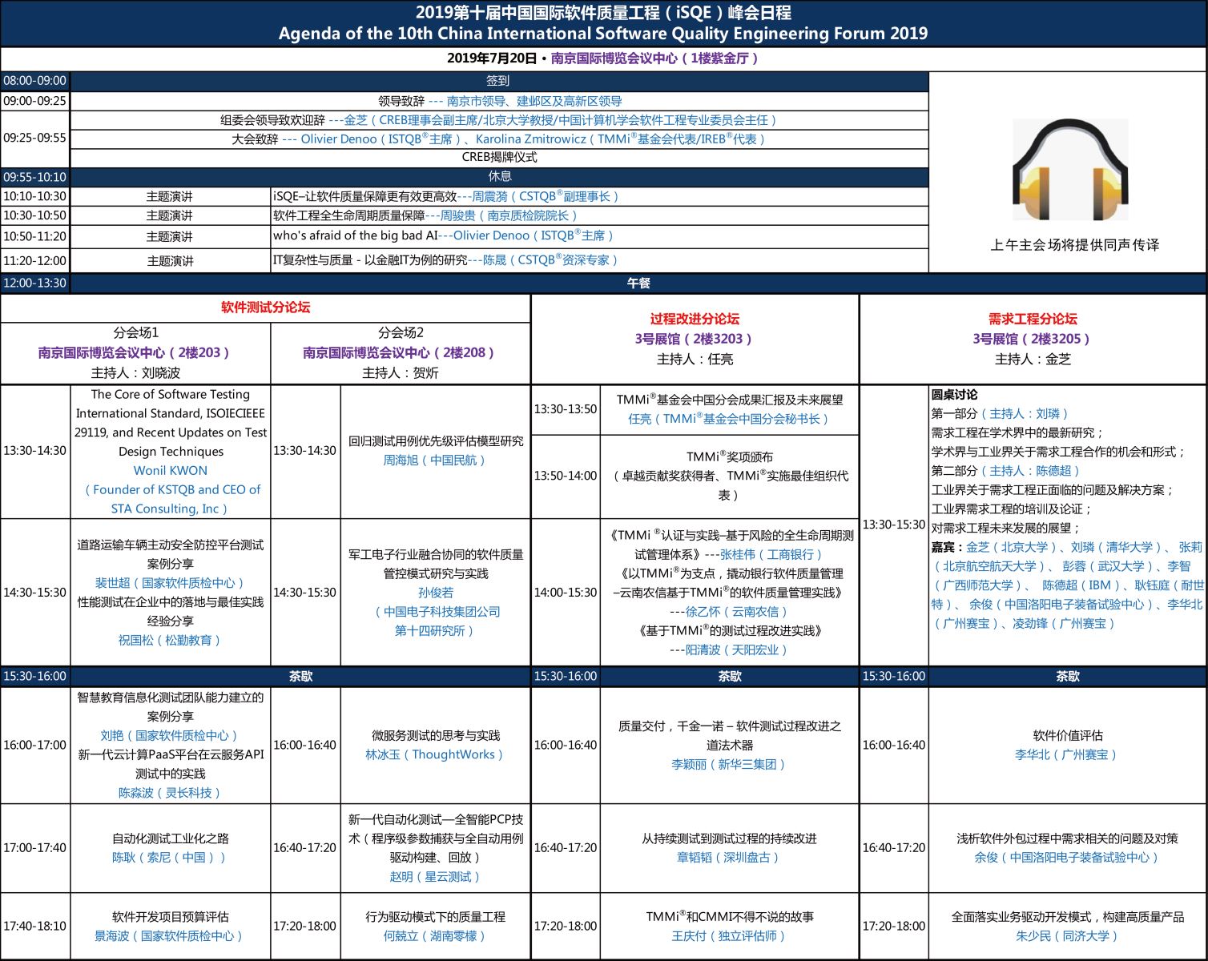Click the "过程改进分论坛" heading
The height and width of the screenshot is (961, 1208).
pyautogui.click(x=695, y=319)
